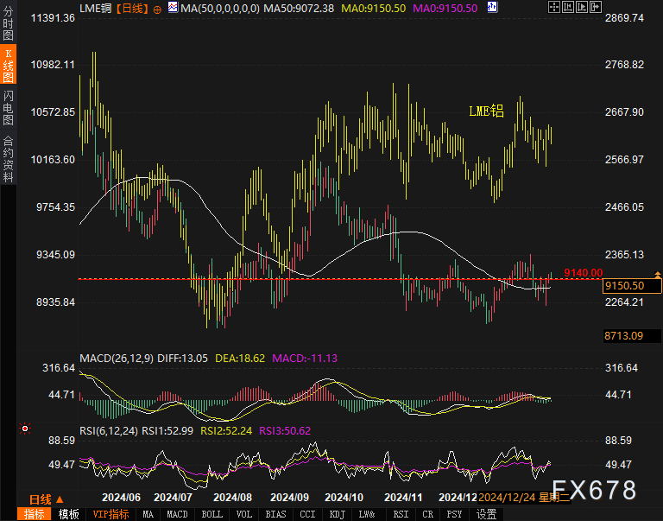Click the red circle marker at left edge
This screenshot has height=521, width=663.
(x=25, y=428)
